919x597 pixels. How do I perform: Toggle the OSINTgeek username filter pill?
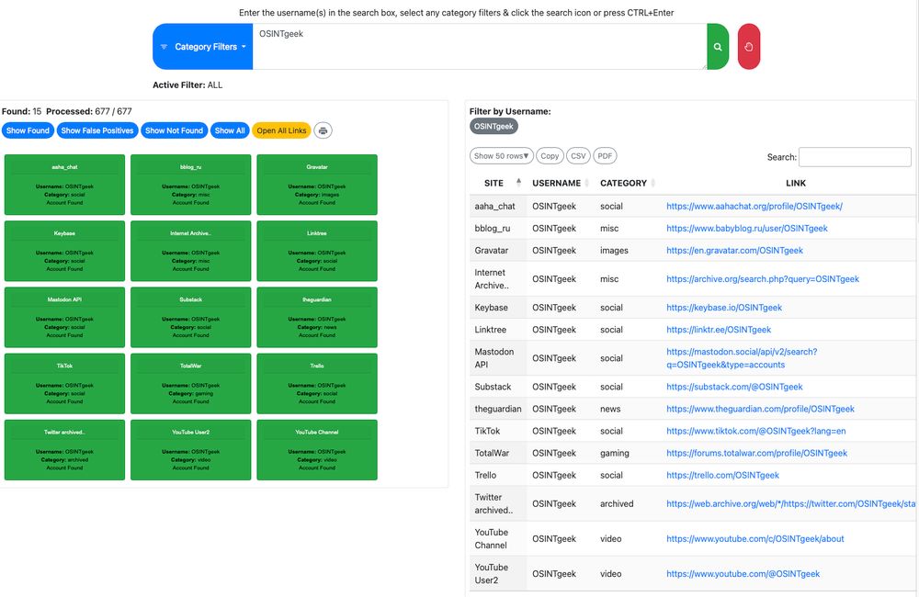point(494,127)
